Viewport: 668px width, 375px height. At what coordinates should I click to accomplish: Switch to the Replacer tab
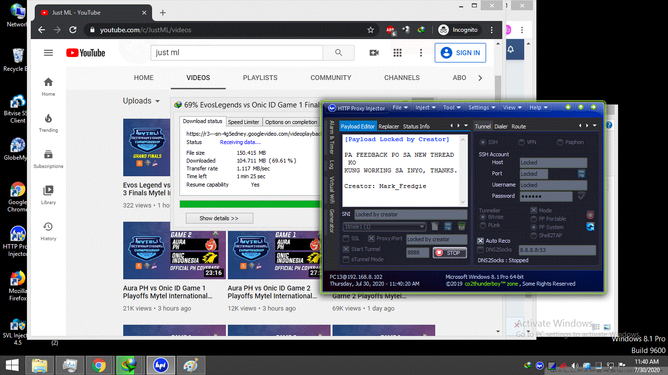(389, 126)
